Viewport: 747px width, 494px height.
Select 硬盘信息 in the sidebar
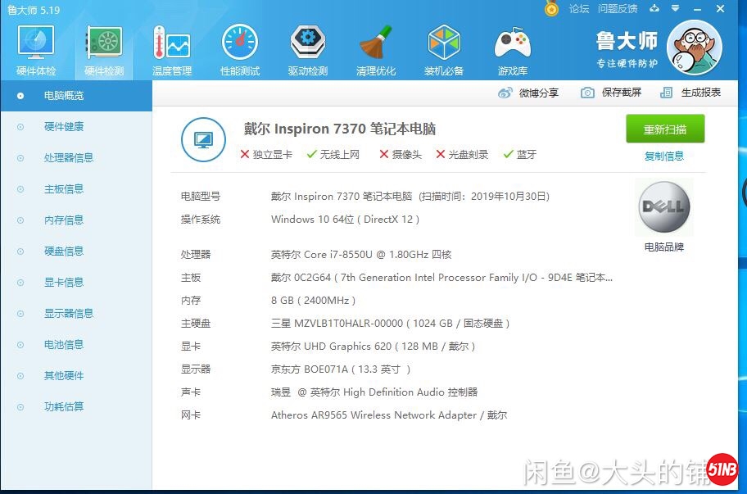[x=64, y=252]
